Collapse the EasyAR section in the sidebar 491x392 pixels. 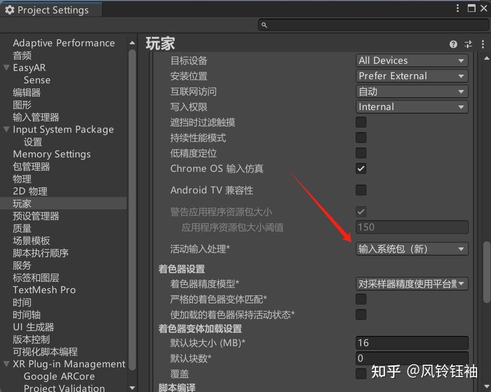pyautogui.click(x=5, y=67)
